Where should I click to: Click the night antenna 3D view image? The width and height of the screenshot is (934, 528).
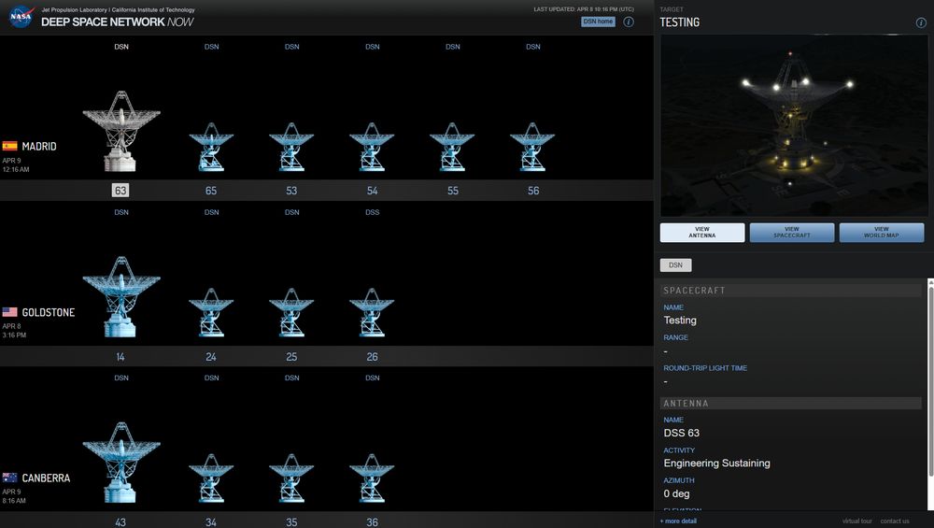pyautogui.click(x=793, y=126)
